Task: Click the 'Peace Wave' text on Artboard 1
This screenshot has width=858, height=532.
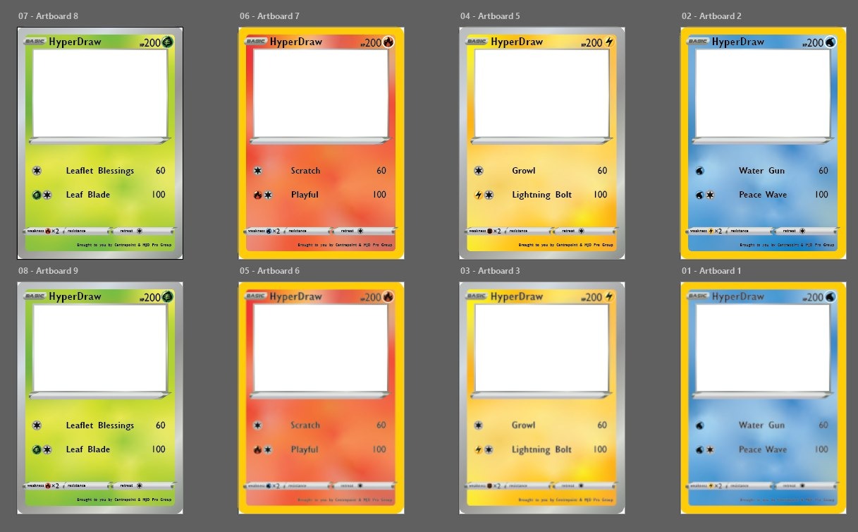Action: 763,449
